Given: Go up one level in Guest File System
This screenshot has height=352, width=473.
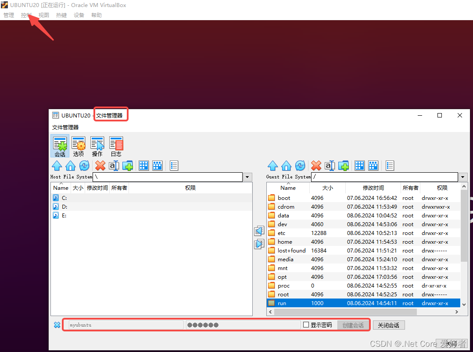Looking at the screenshot, I should click(273, 165).
